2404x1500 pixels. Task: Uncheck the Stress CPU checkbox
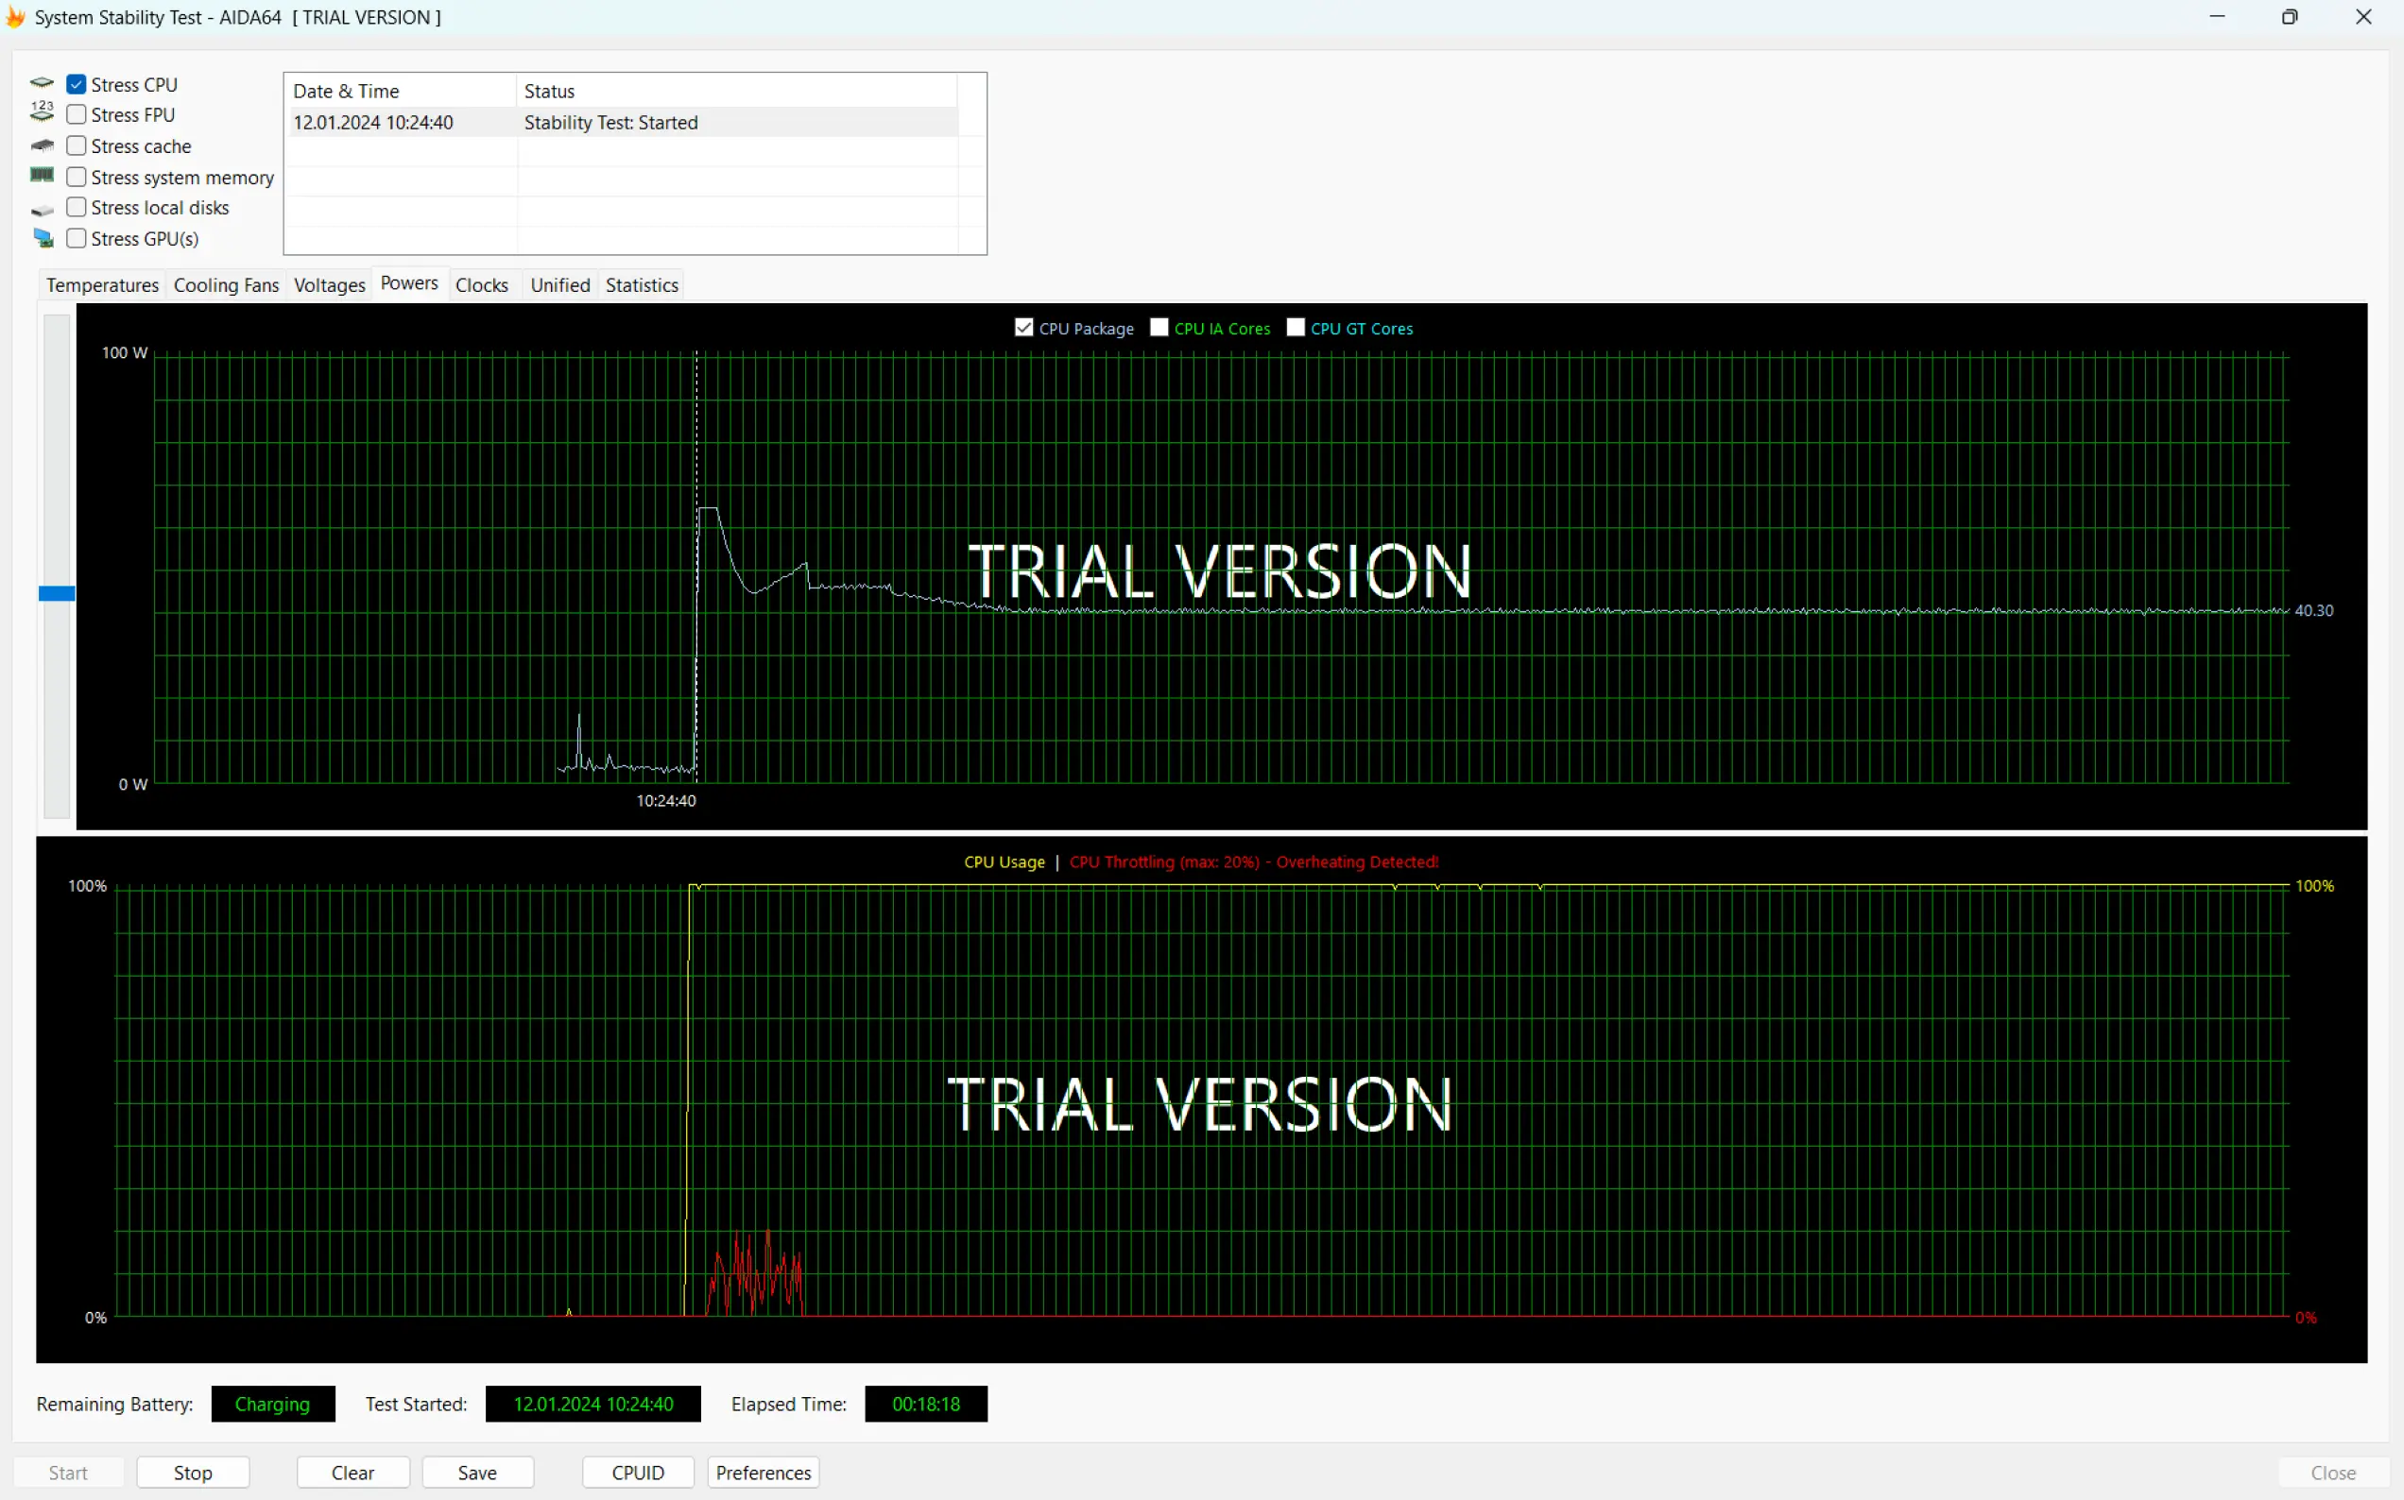click(77, 84)
